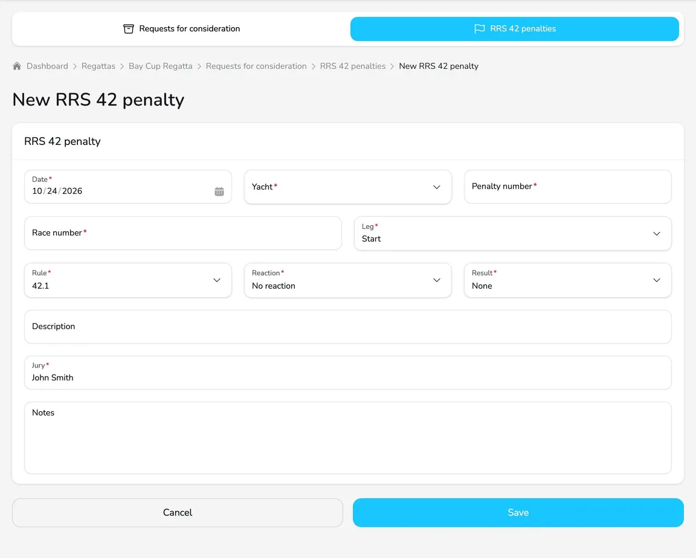Click the home icon in breadcrumb
Image resolution: width=696 pixels, height=558 pixels.
tap(17, 66)
